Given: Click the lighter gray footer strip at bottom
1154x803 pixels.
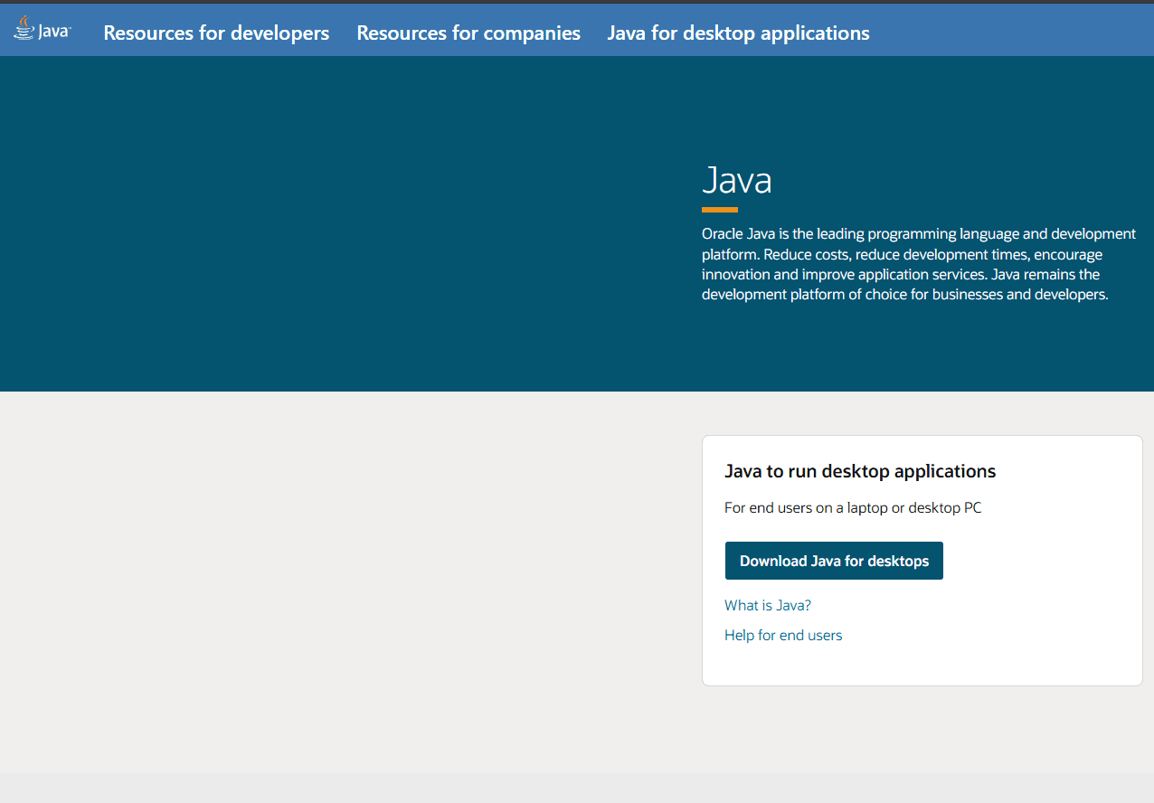Looking at the screenshot, I should tap(577, 789).
